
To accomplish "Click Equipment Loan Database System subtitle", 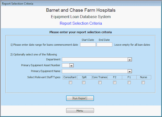I will pyautogui.click(x=81, y=17).
